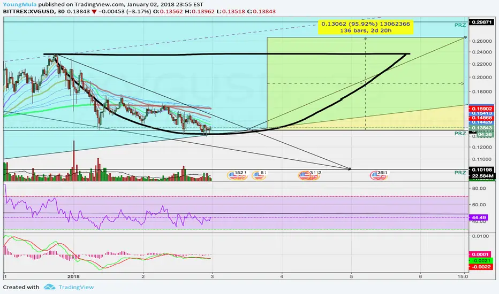Click the date 4 on the time axis
The image size is (499, 294).
click(282, 276)
